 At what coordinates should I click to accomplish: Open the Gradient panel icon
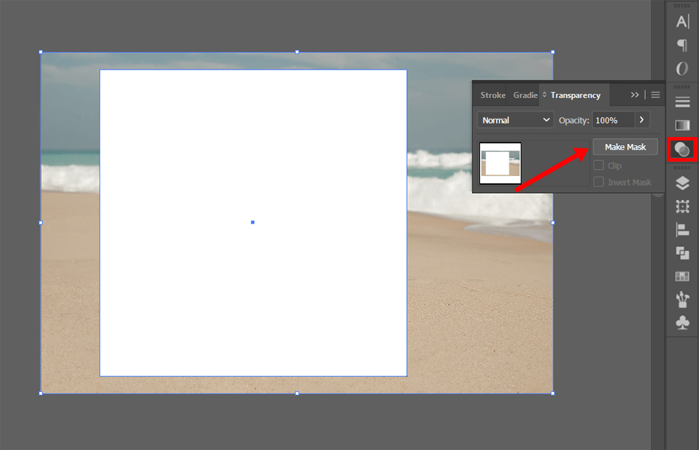pos(682,125)
